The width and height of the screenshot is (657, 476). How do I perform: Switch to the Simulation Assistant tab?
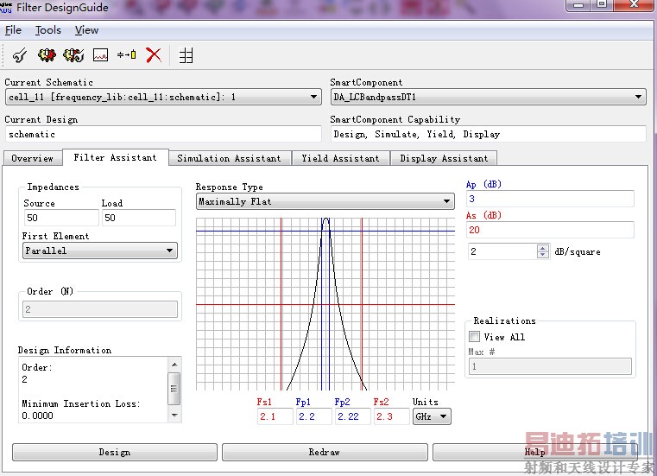pyautogui.click(x=229, y=158)
